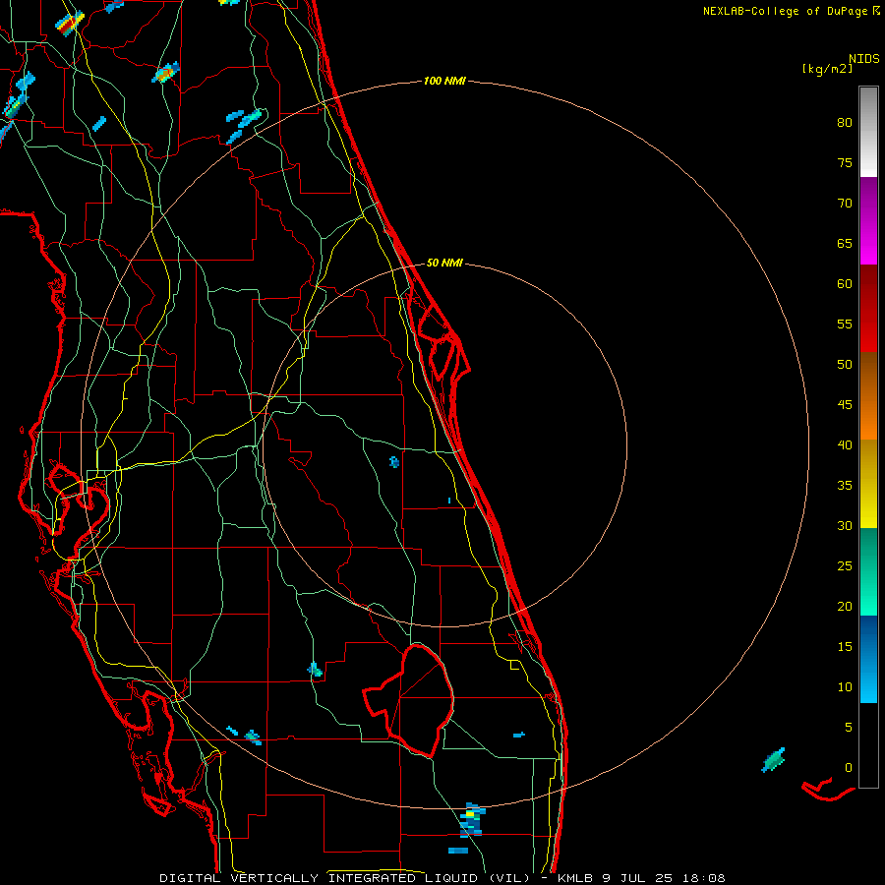Select the 40 value on the color scale

[x=845, y=445]
